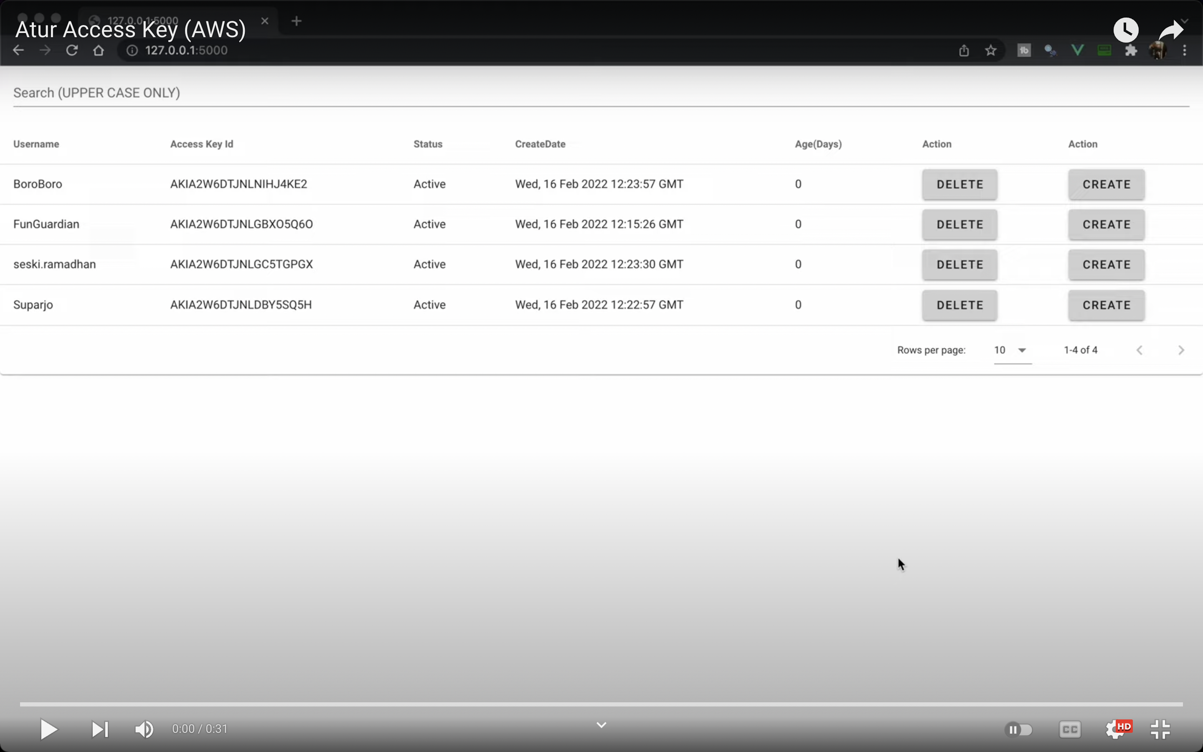Bookmark page with star icon

(990, 50)
